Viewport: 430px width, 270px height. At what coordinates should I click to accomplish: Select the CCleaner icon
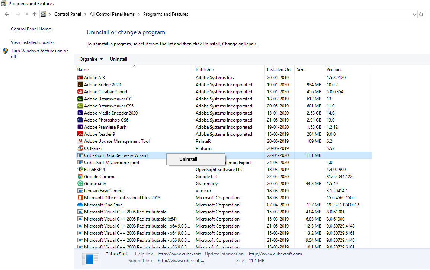80,148
